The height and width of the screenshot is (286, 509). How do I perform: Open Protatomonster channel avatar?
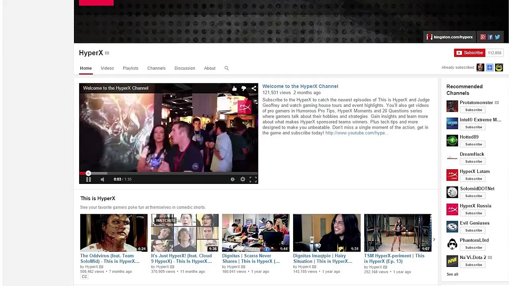[x=452, y=106]
